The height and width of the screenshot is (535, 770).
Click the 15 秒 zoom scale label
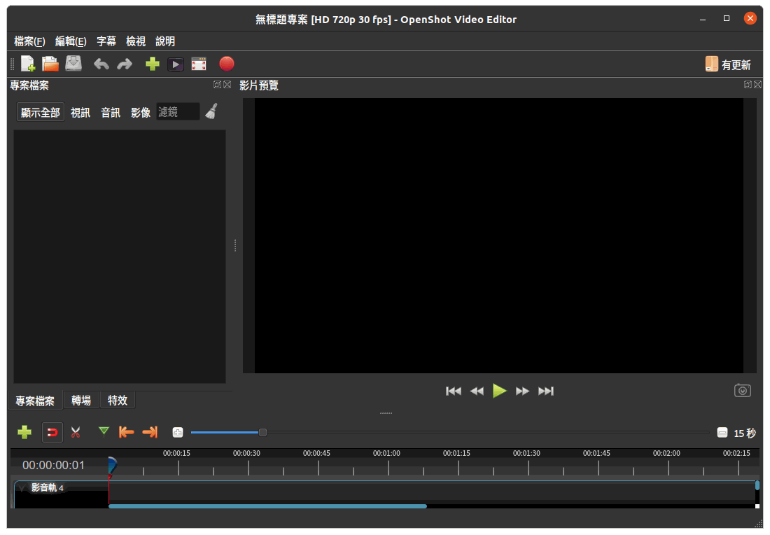point(745,433)
